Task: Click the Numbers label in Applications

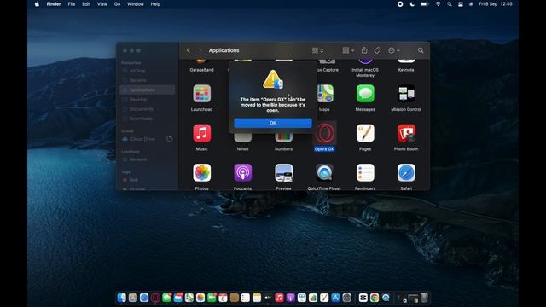Action: pyautogui.click(x=283, y=149)
